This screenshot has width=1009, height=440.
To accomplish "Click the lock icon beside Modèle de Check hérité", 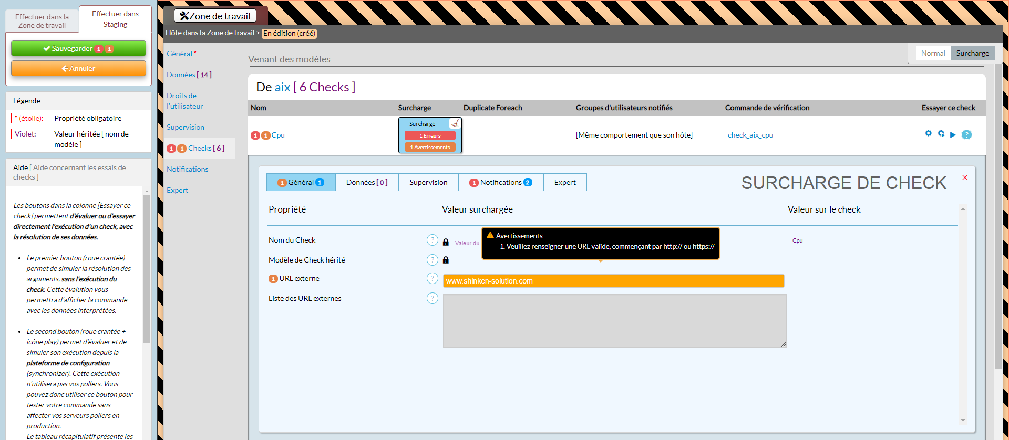I will 446,260.
